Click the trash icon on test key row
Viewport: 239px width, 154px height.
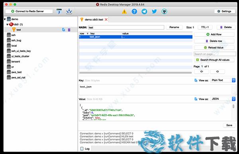(69, 30)
